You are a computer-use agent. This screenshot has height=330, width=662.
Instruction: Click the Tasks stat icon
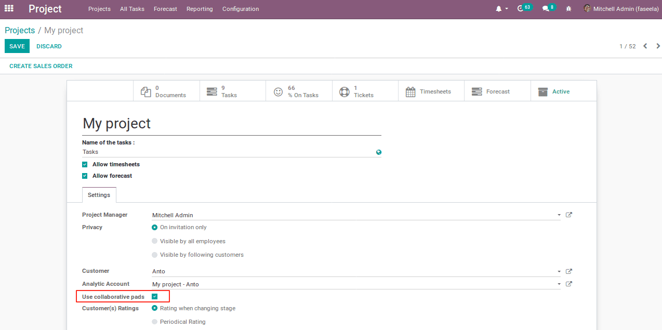[212, 92]
